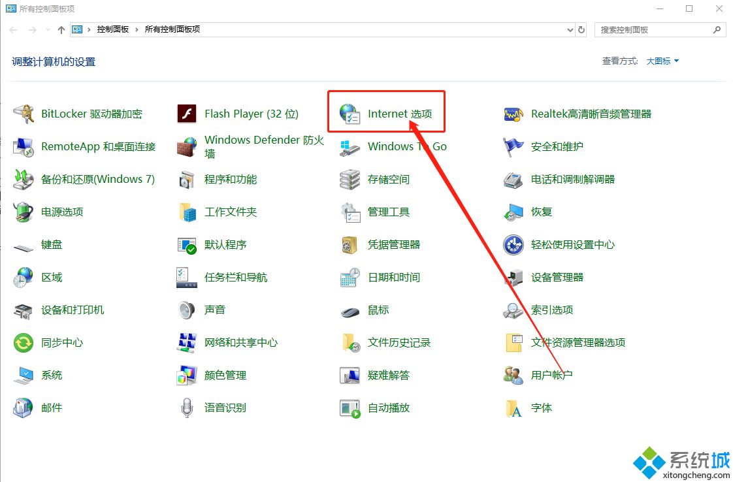Open the Windows Defender 防火墙 icon
Screen dimensions: 733x482
coord(187,147)
